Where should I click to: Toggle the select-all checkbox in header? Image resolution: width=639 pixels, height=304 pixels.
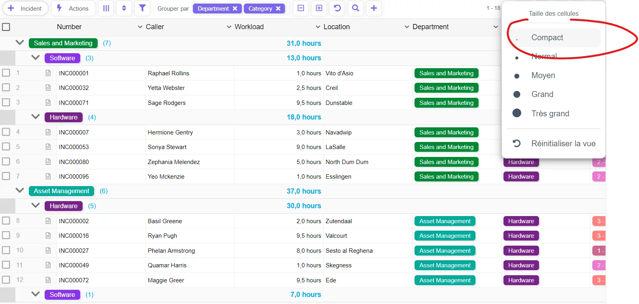coord(6,27)
